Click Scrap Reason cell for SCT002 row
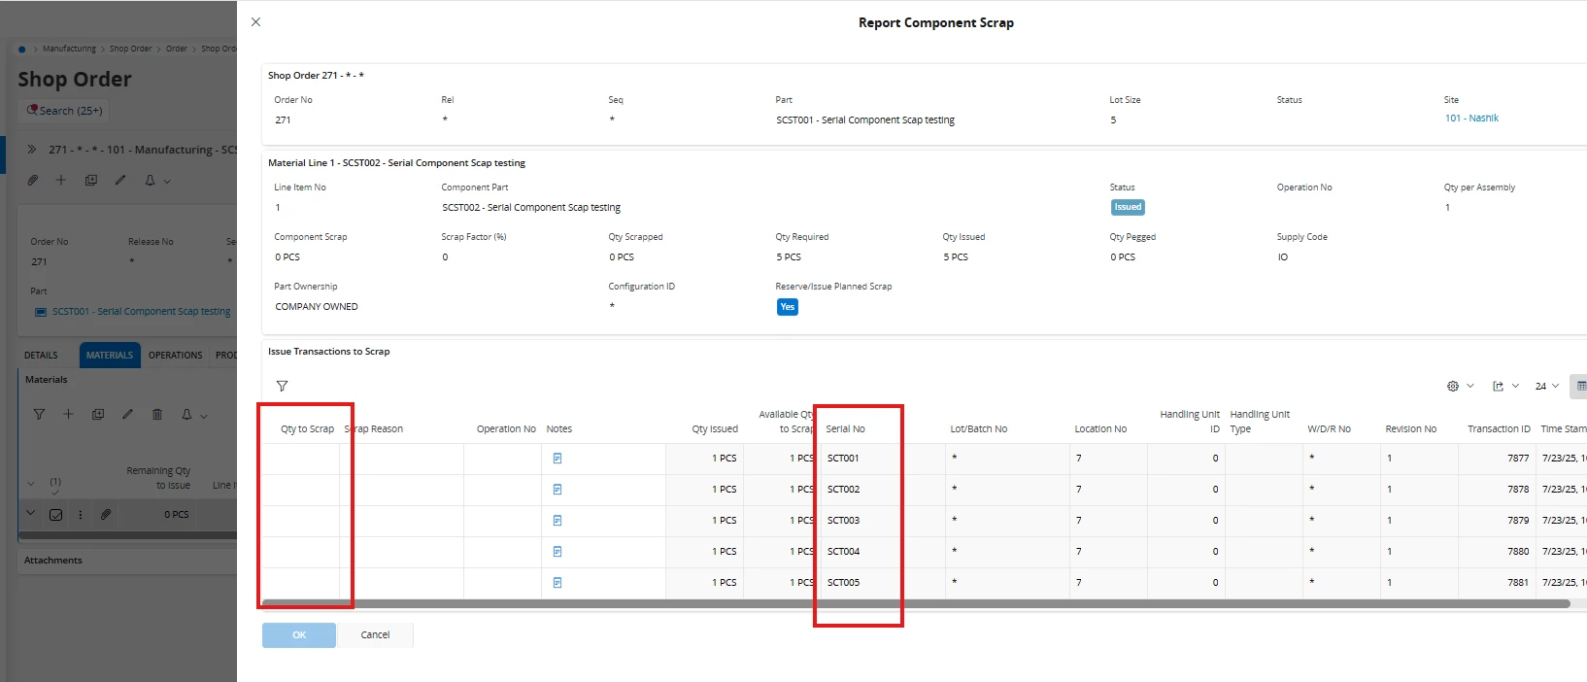This screenshot has width=1587, height=682. (401, 489)
